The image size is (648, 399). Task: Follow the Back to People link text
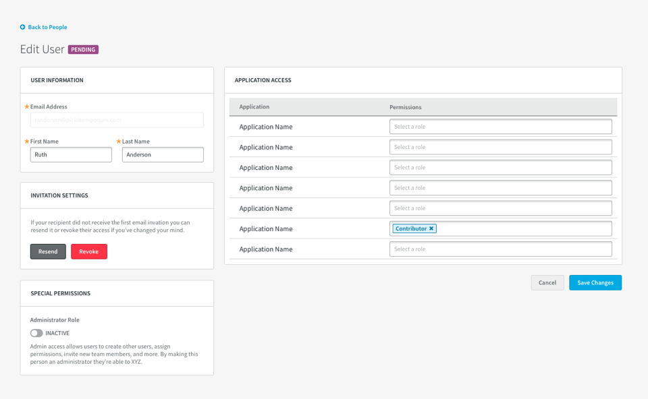click(47, 28)
